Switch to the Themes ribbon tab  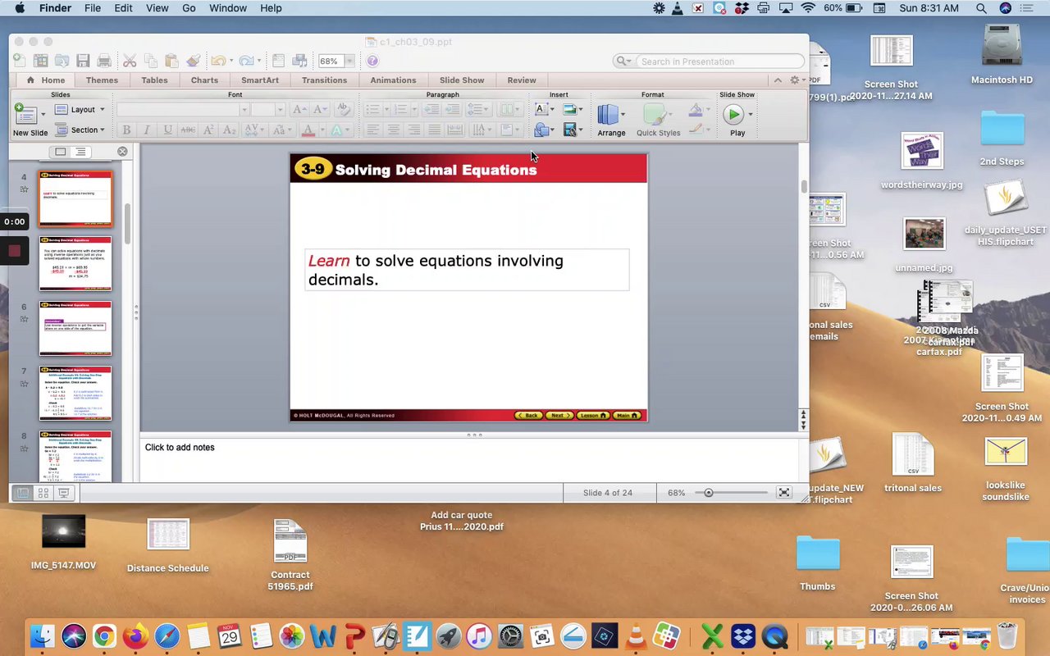pyautogui.click(x=102, y=80)
